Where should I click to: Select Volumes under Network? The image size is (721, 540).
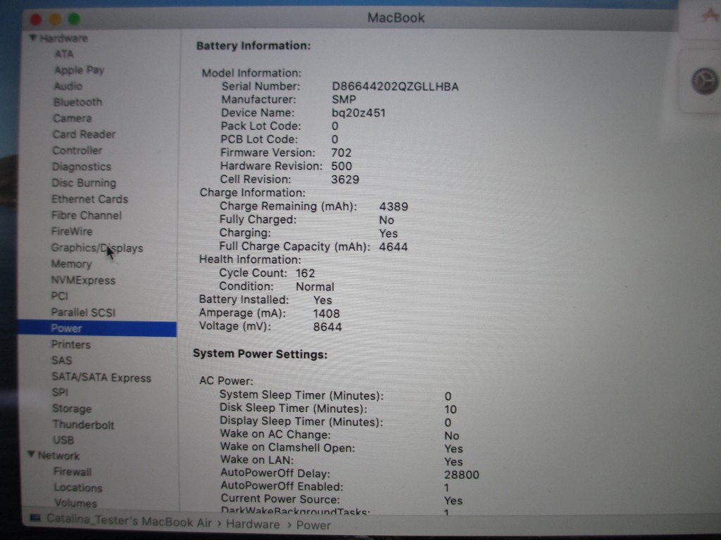pyautogui.click(x=76, y=503)
